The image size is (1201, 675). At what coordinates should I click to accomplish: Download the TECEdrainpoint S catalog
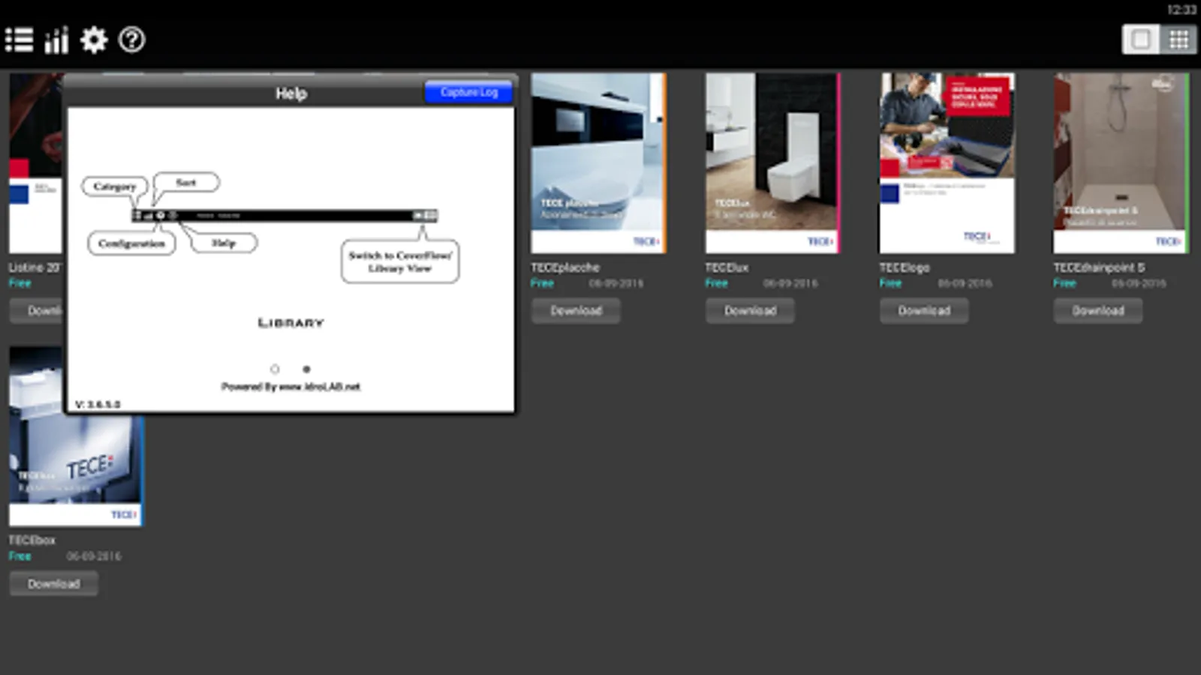[x=1098, y=310]
